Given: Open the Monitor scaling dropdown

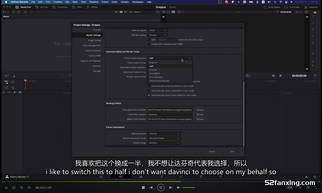Looking at the screenshot, I should pos(157,35).
